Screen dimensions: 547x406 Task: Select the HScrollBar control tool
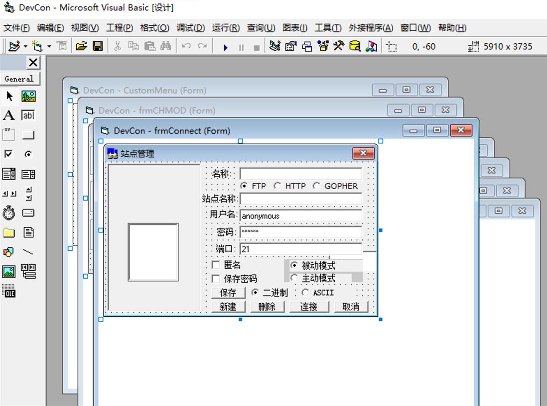click(9, 194)
